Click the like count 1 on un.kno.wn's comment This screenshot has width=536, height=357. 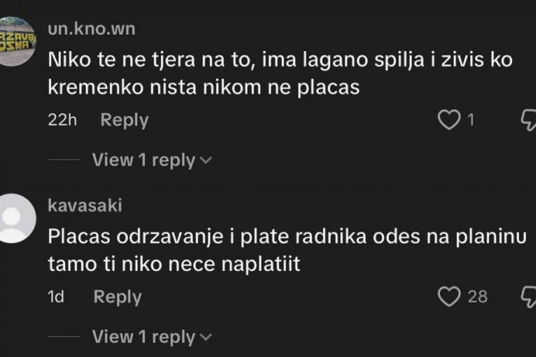[471, 120]
